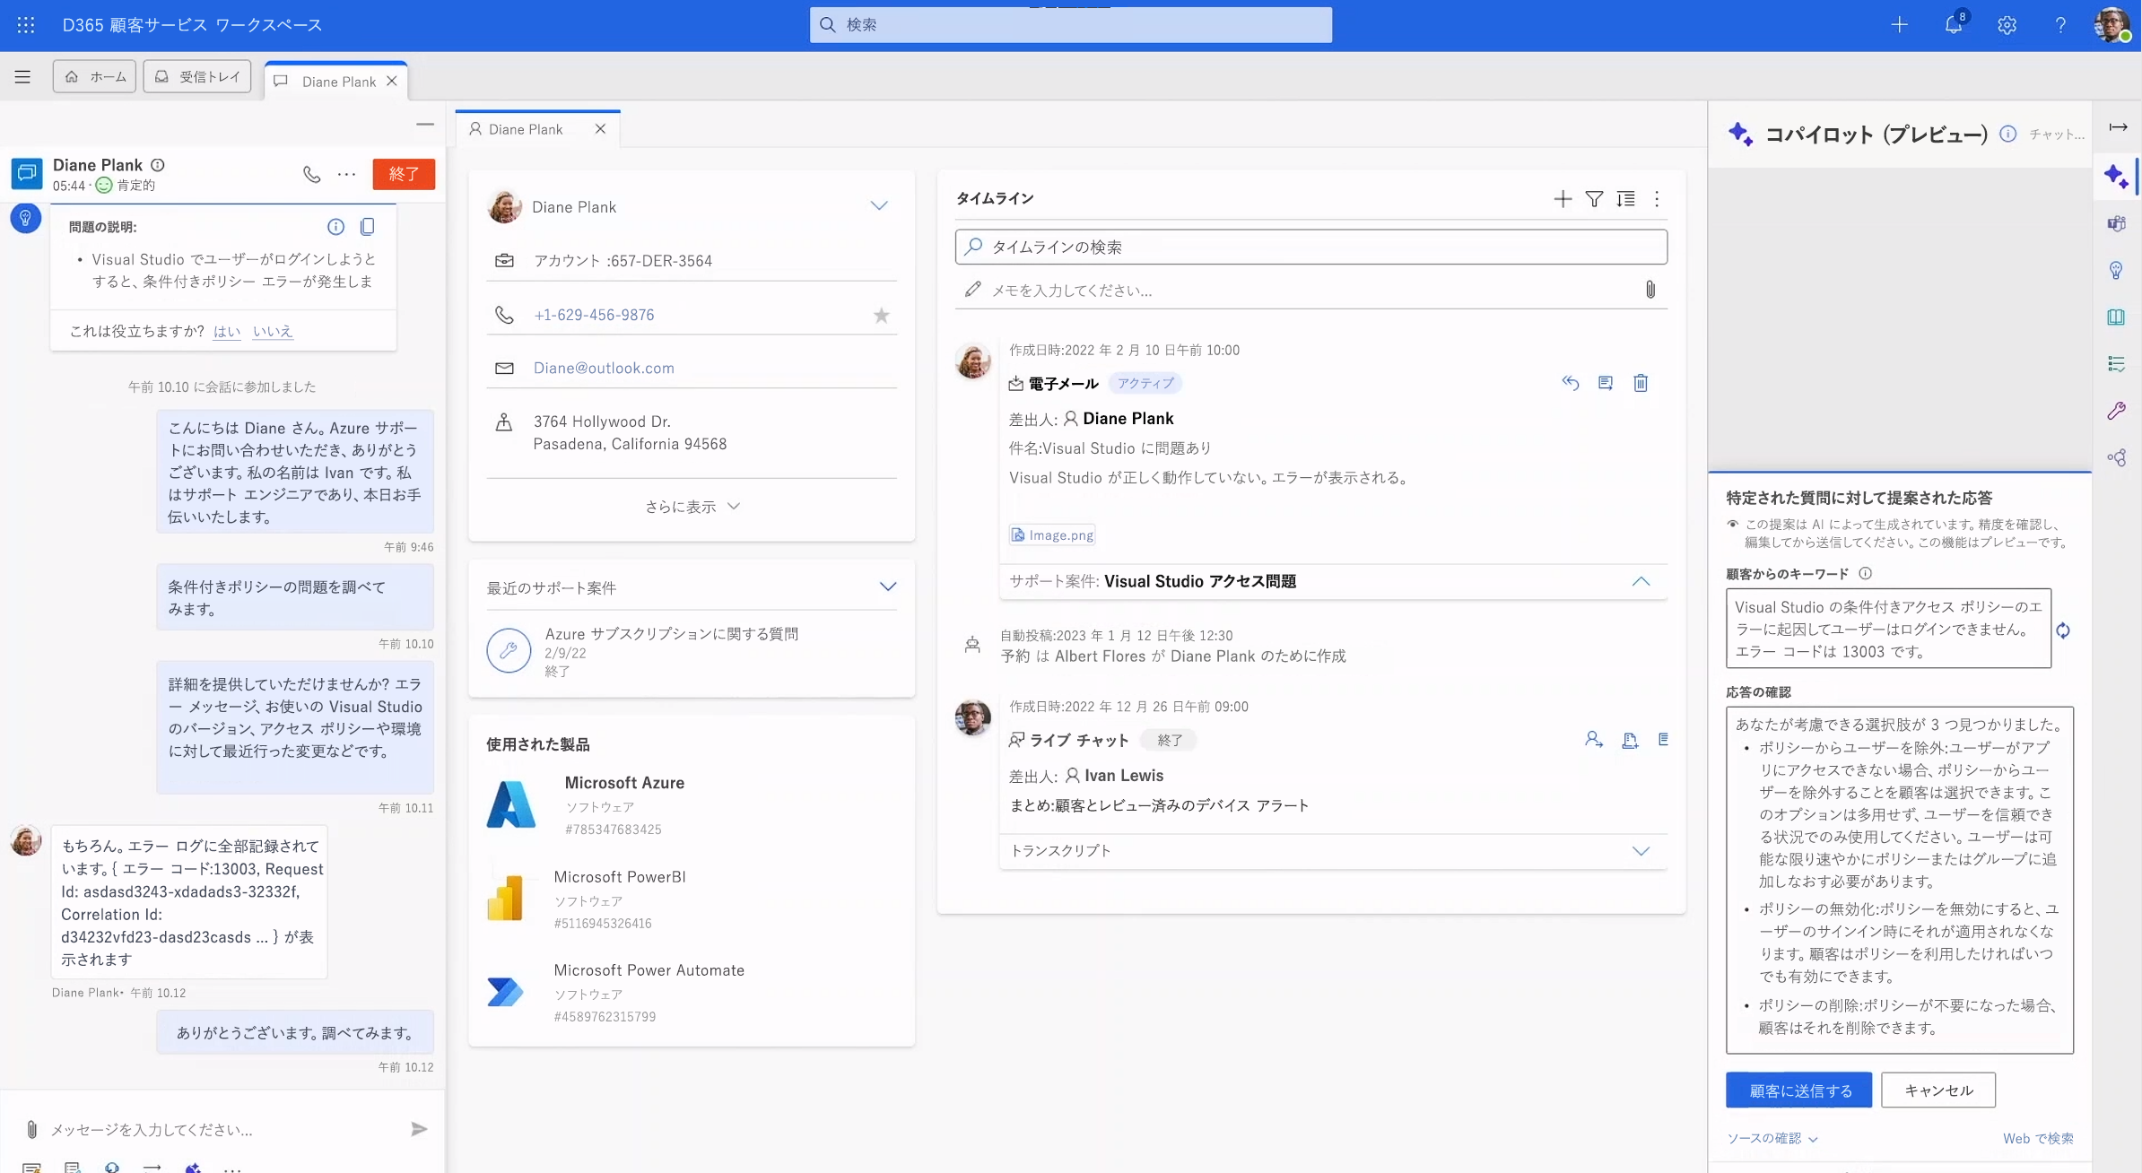Image resolution: width=2142 pixels, height=1173 pixels.
Task: Answer いいえ to helpfulness question
Action: (273, 331)
